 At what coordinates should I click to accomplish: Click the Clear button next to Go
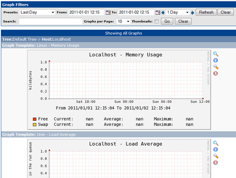pyautogui.click(x=183, y=21)
